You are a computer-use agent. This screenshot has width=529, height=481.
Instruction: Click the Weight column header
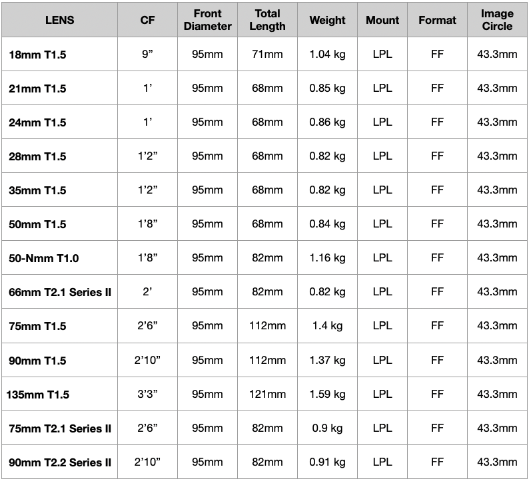point(327,20)
